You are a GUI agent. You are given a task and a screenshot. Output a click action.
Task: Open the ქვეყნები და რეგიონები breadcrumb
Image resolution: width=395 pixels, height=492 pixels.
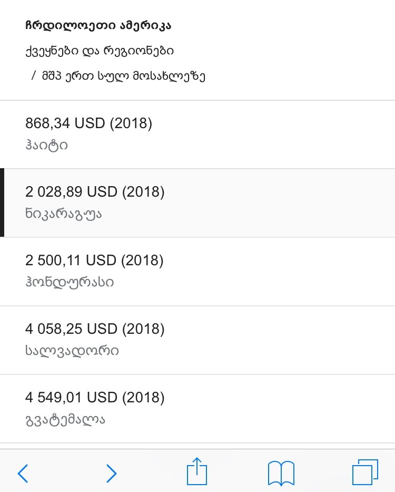coord(100,51)
